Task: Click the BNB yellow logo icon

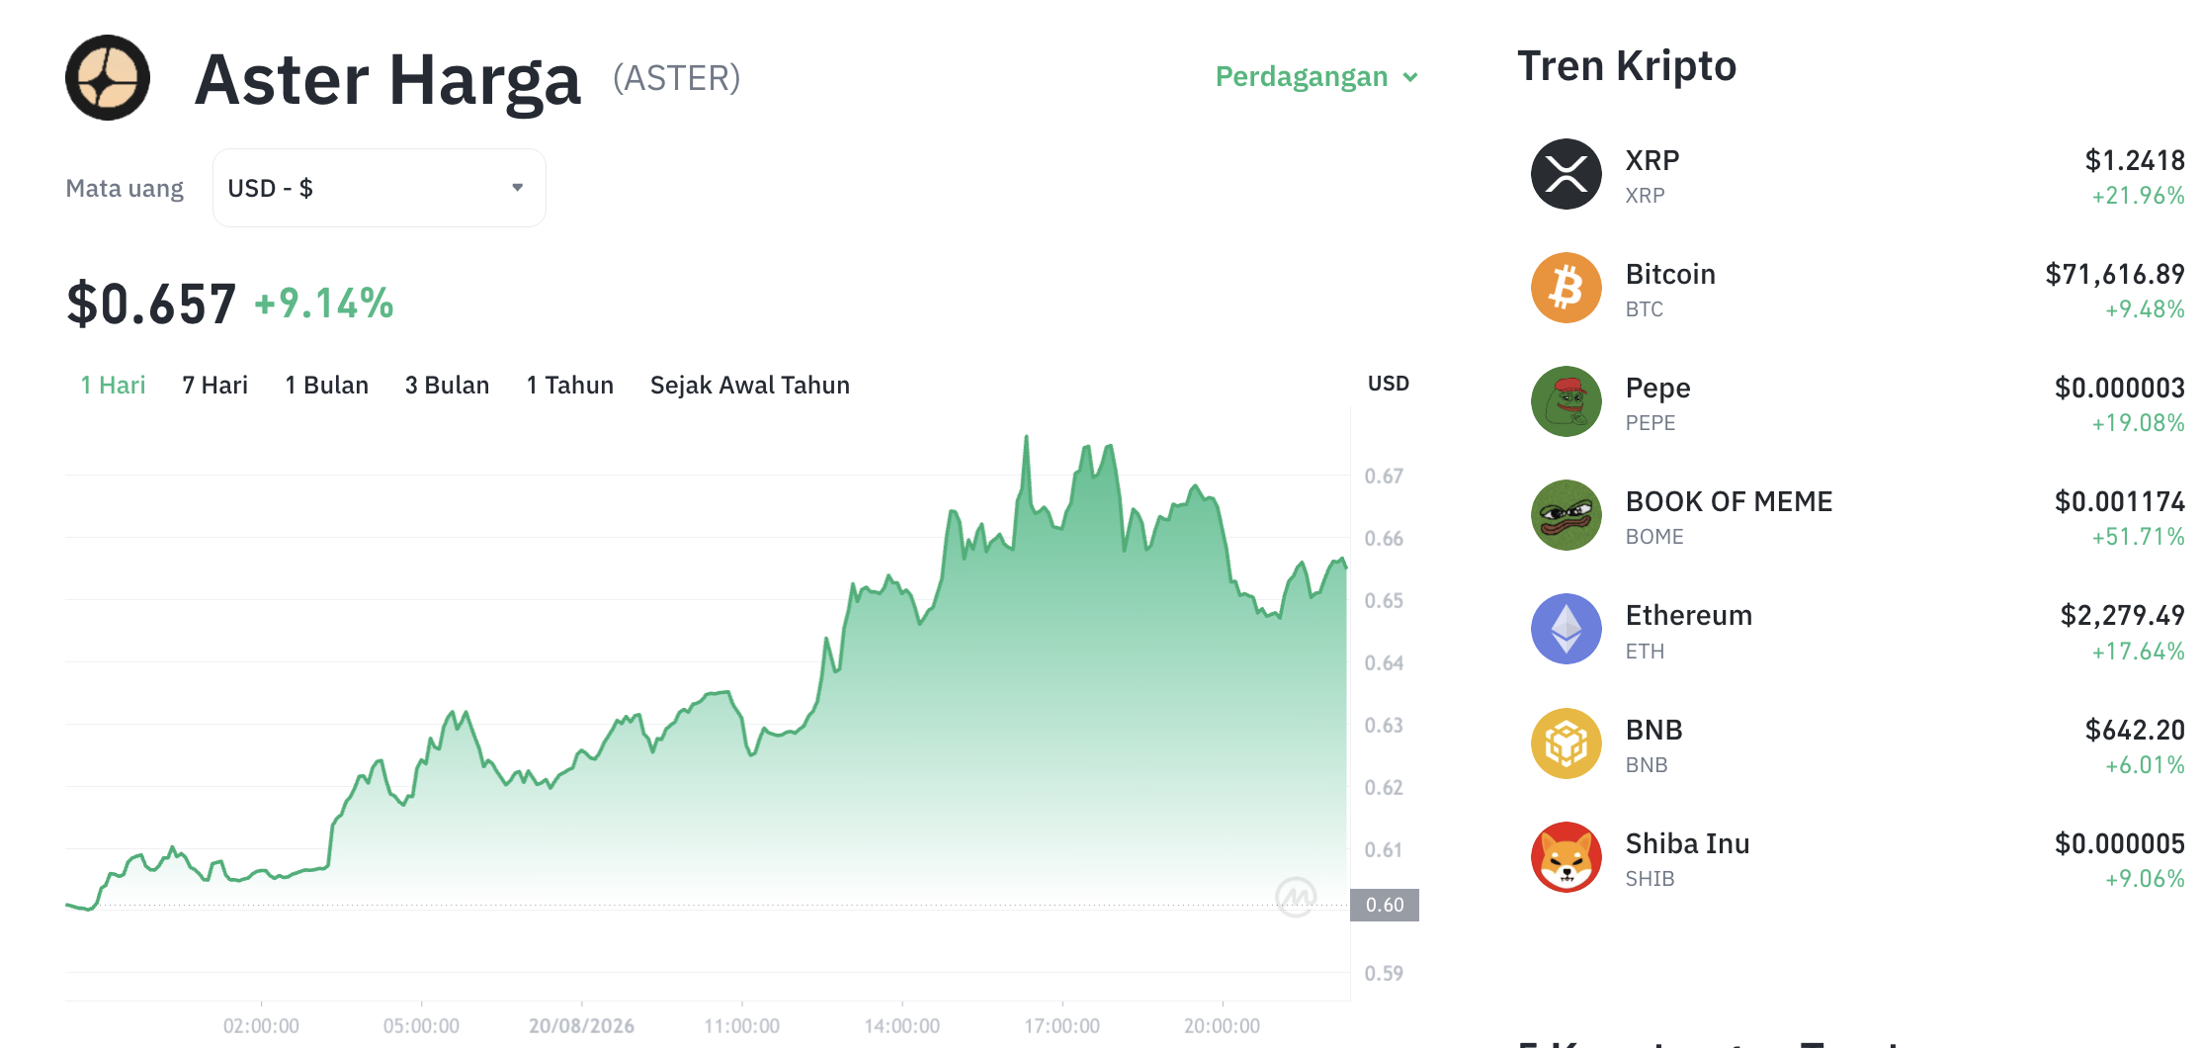Action: (1566, 743)
